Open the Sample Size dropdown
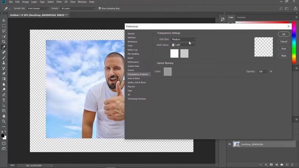Viewport: 299px width, 168px height. coord(38,8)
